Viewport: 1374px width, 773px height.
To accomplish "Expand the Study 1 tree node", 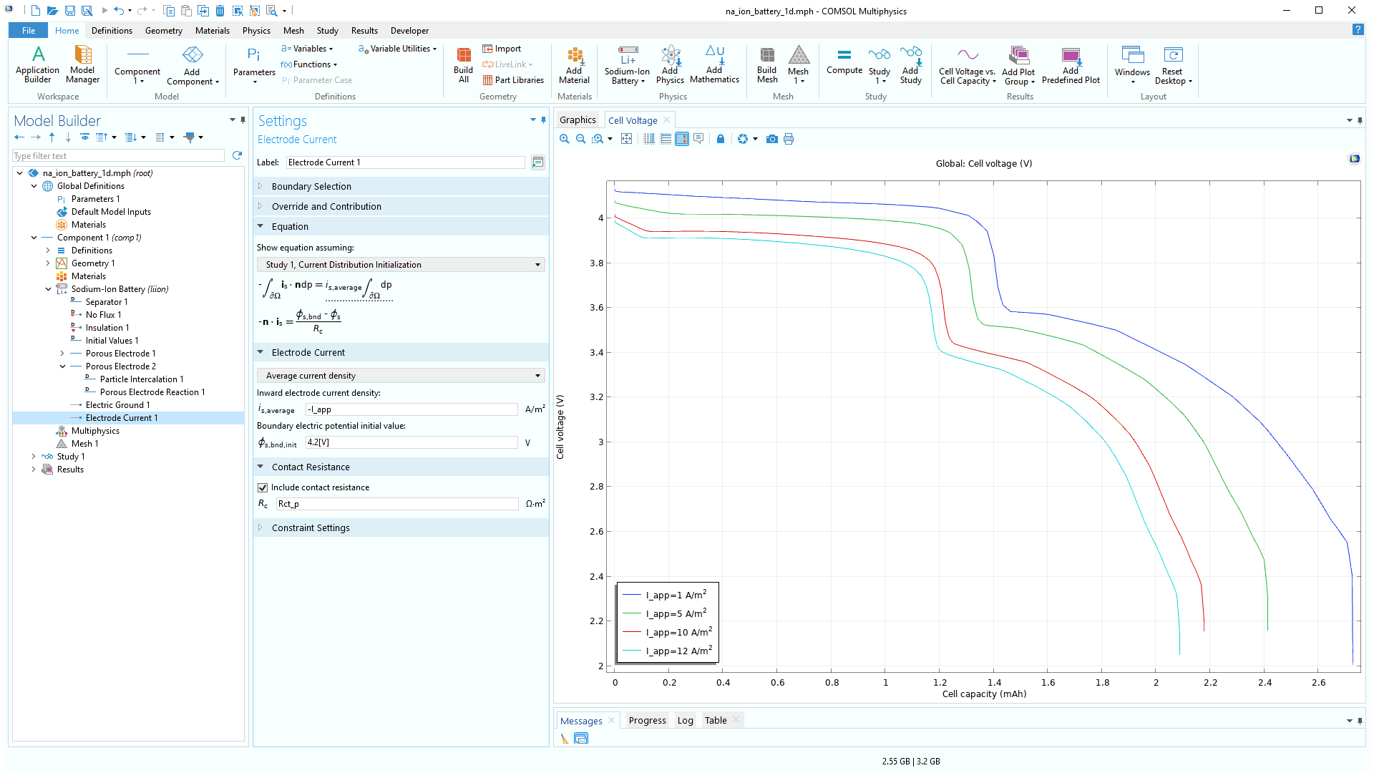I will click(x=34, y=456).
